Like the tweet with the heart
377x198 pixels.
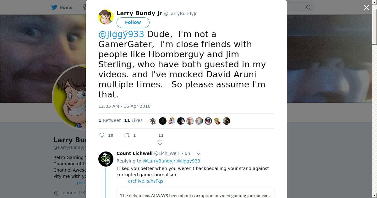coord(160,143)
